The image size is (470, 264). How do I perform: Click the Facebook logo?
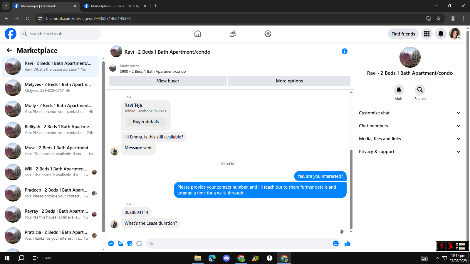coord(11,34)
